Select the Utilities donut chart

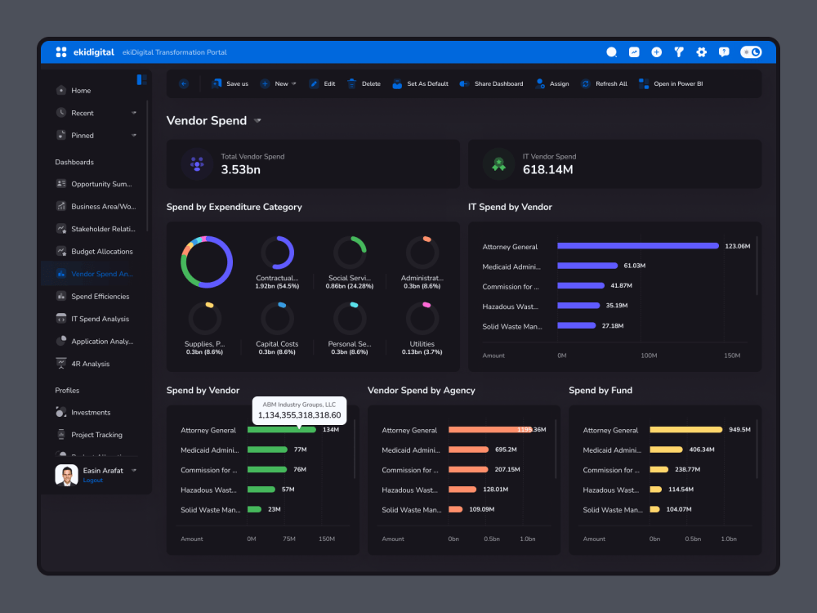422,319
